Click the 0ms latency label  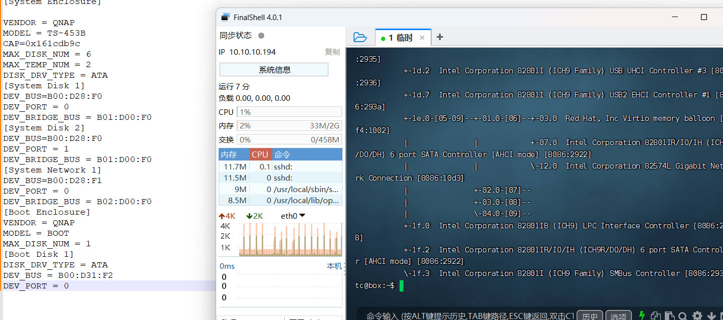227,266
